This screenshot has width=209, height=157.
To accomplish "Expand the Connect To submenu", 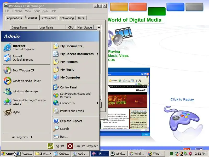I will coord(76,103).
